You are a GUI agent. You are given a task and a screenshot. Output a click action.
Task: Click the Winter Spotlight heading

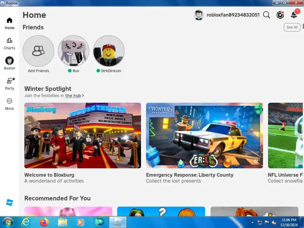[x=48, y=88]
